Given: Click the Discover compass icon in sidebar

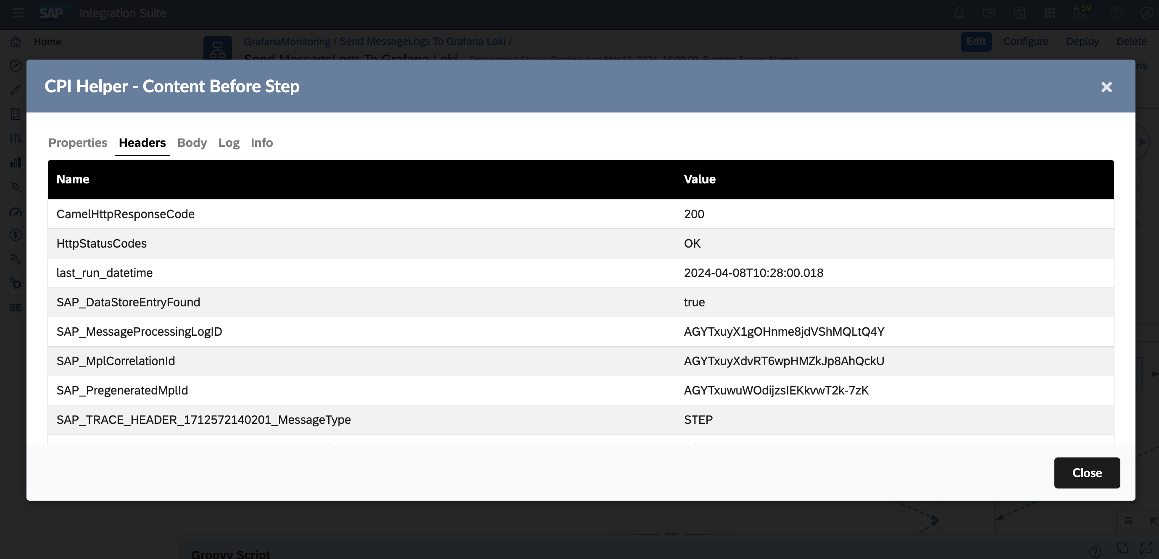Looking at the screenshot, I should tap(16, 65).
